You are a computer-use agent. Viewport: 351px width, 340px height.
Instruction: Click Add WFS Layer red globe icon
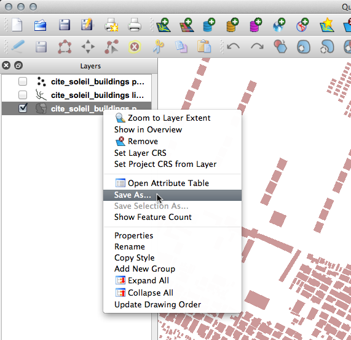(x=302, y=25)
